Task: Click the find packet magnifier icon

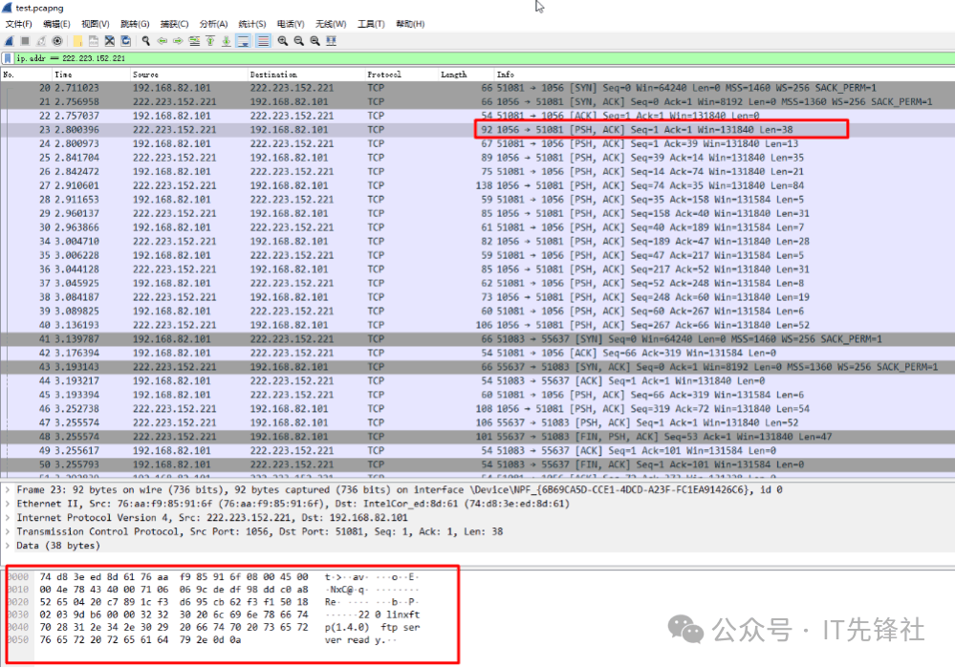Action: coord(146,41)
